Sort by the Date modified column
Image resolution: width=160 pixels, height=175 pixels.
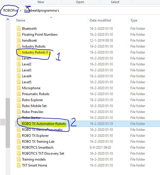[x=100, y=20]
